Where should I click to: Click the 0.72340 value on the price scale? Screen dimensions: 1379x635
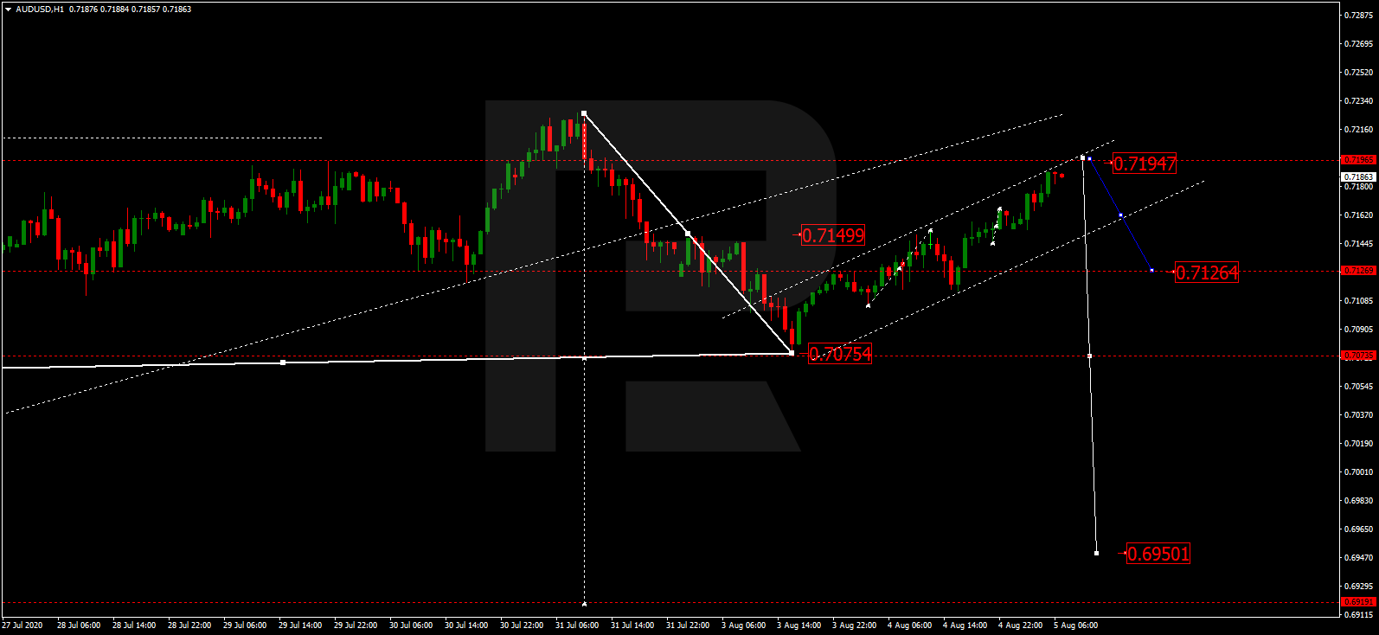[x=1358, y=101]
